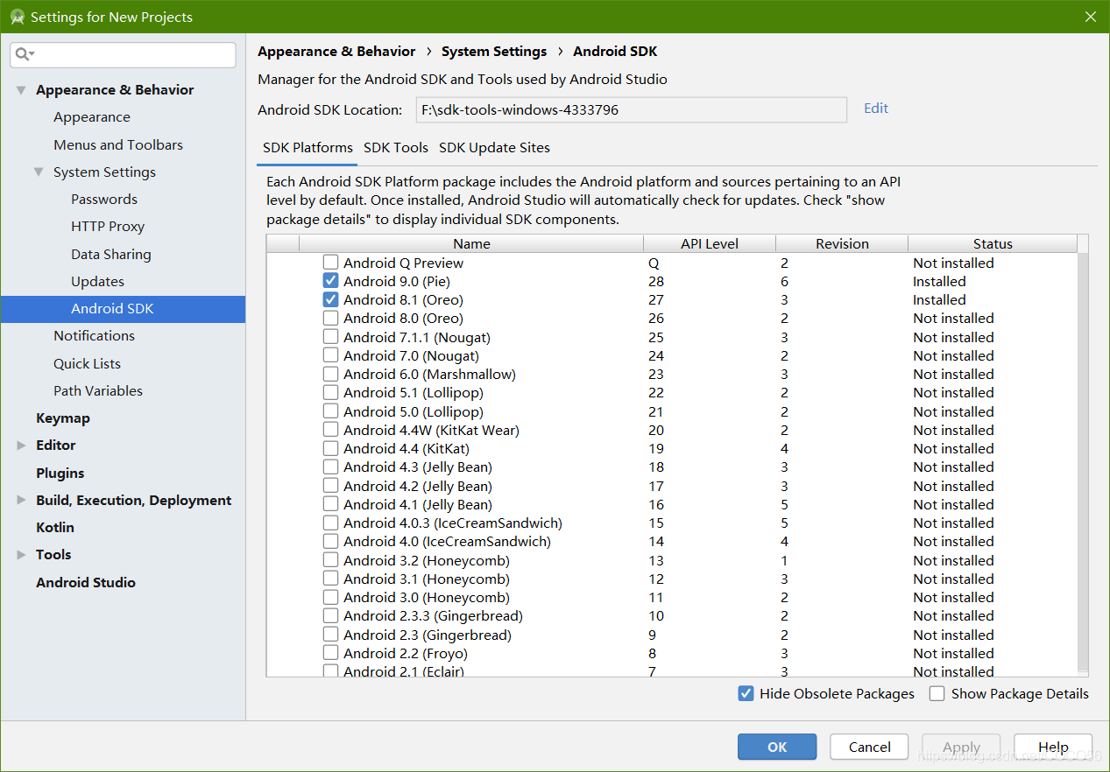Select Passwords in the settings tree

click(104, 200)
